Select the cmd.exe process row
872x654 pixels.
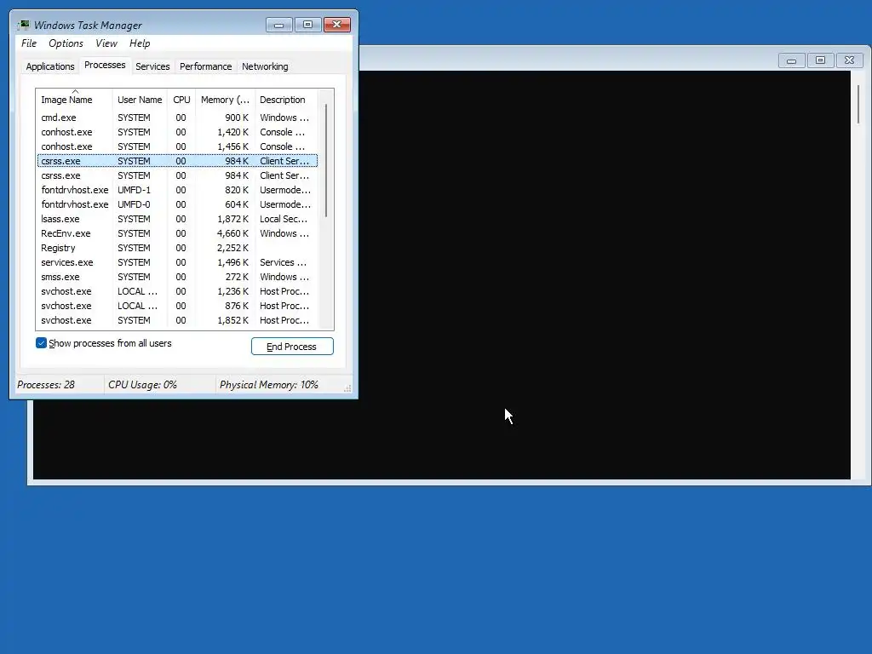pos(177,118)
